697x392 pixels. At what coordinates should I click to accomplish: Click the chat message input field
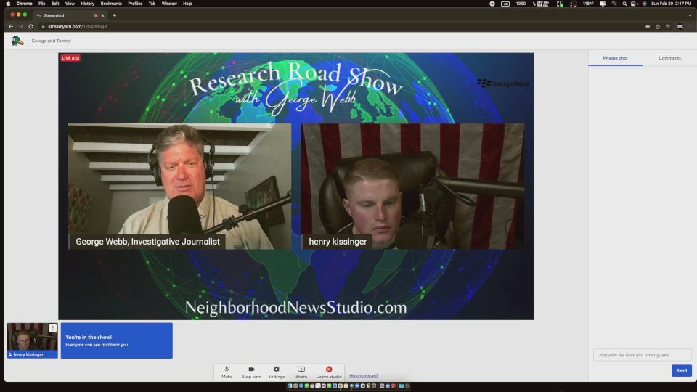pos(642,355)
